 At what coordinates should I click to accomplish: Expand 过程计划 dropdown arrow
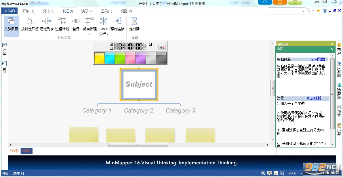[x=62, y=34]
